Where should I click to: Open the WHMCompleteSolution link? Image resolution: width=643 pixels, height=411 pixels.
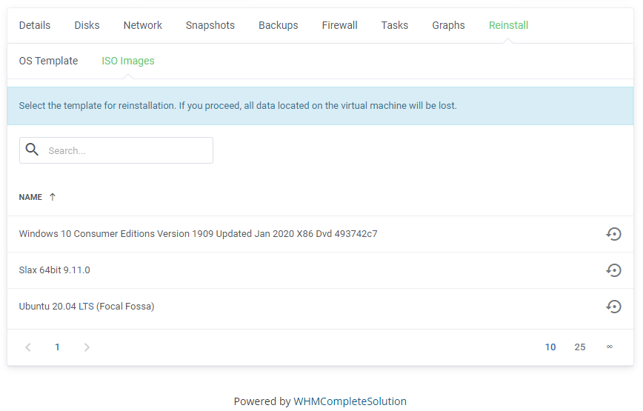coord(350,401)
